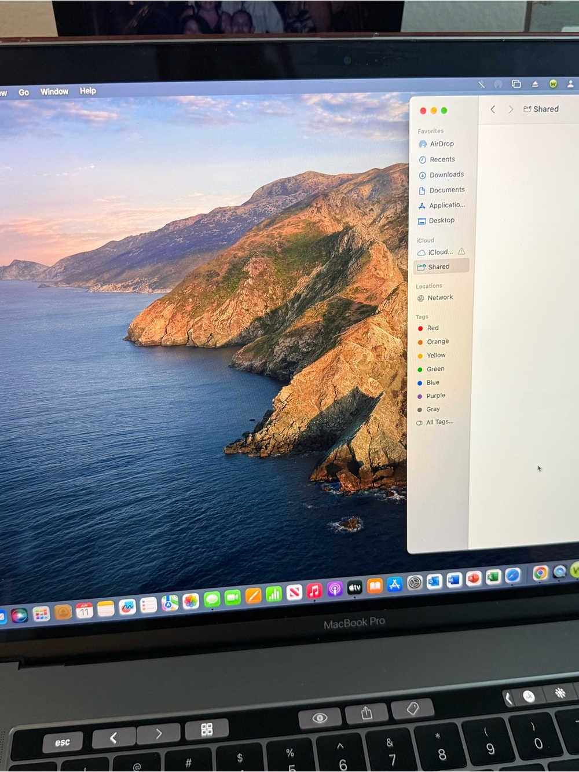Click the eject icon in menu bar
Viewport: 579px width, 772px height.
click(535, 84)
